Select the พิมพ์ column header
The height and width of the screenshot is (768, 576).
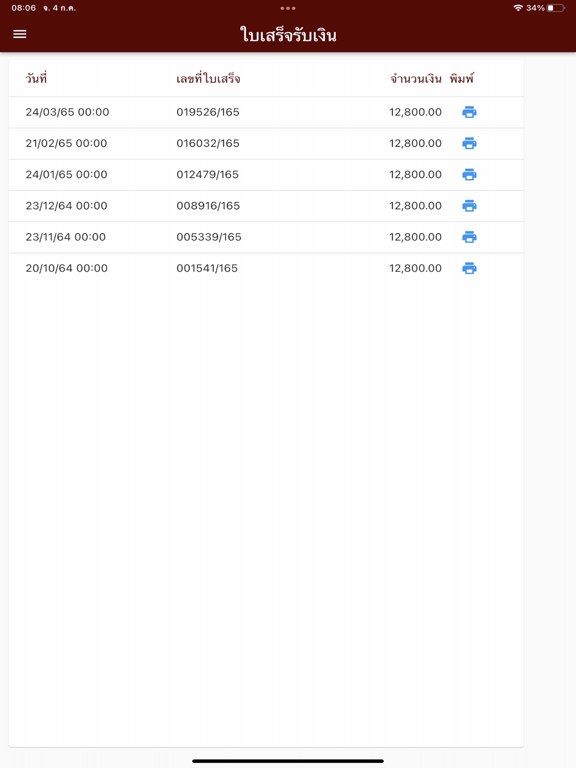click(x=462, y=79)
